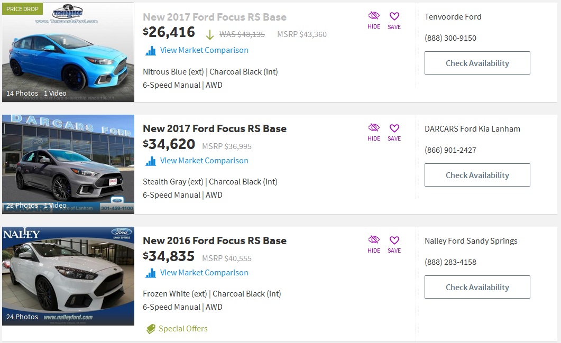The width and height of the screenshot is (561, 343).
Task: Open View Market Comparison for $34,620 car
Action: [x=204, y=161]
